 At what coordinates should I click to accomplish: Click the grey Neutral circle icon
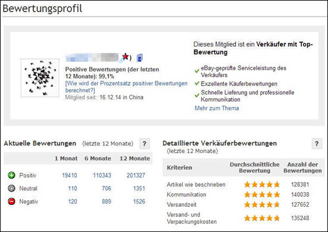[x=11, y=188]
